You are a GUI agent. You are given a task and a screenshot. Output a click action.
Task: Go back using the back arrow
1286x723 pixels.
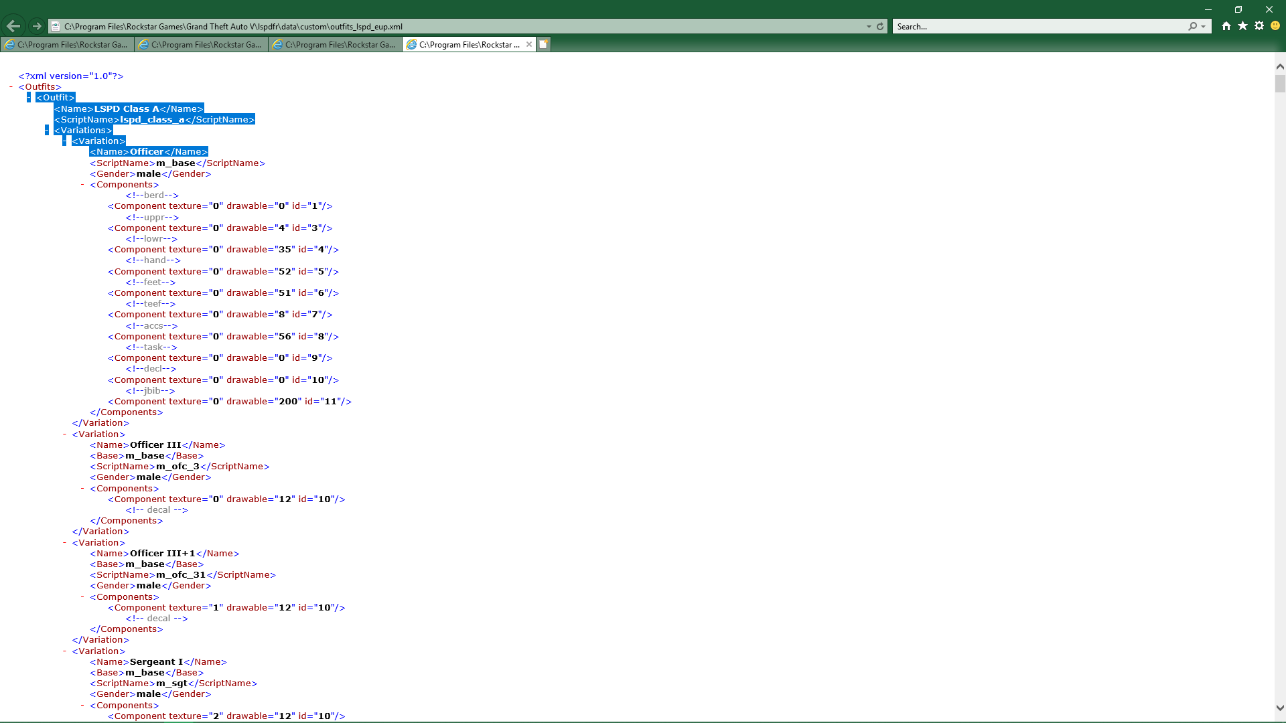[x=13, y=26]
